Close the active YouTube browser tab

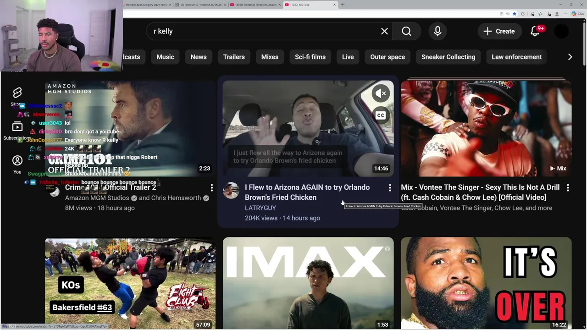[x=334, y=5]
